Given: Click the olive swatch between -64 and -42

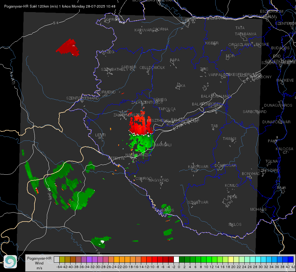Looking at the screenshot, I should coord(62,260).
